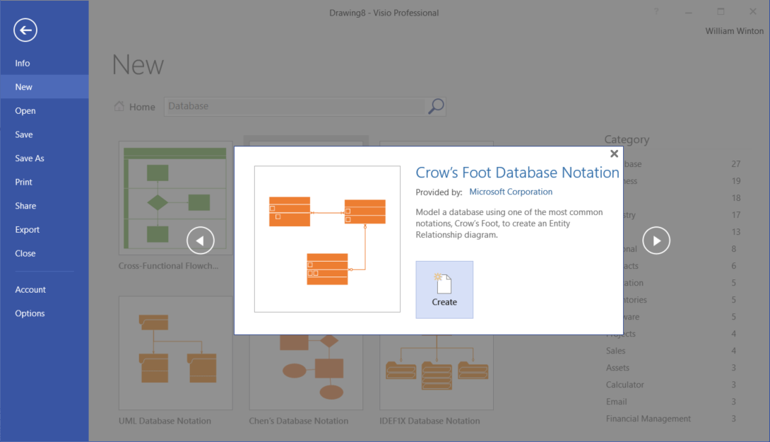Image resolution: width=770 pixels, height=442 pixels.
Task: Close the Crow's Foot preview dialog
Action: coord(614,153)
